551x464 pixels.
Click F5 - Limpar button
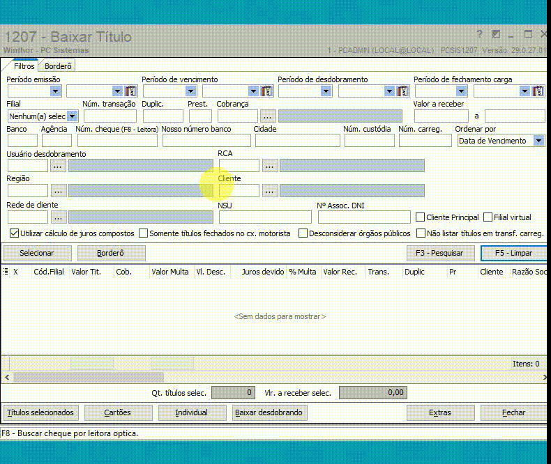[513, 253]
